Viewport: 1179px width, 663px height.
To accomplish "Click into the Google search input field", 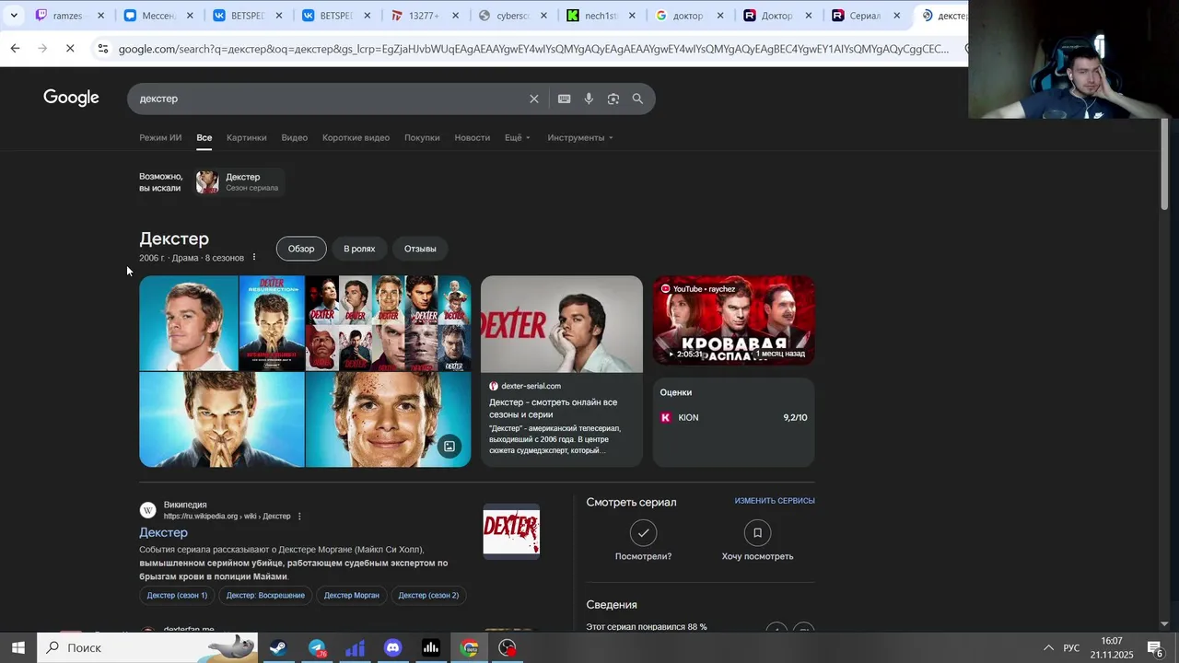I will click(x=327, y=99).
